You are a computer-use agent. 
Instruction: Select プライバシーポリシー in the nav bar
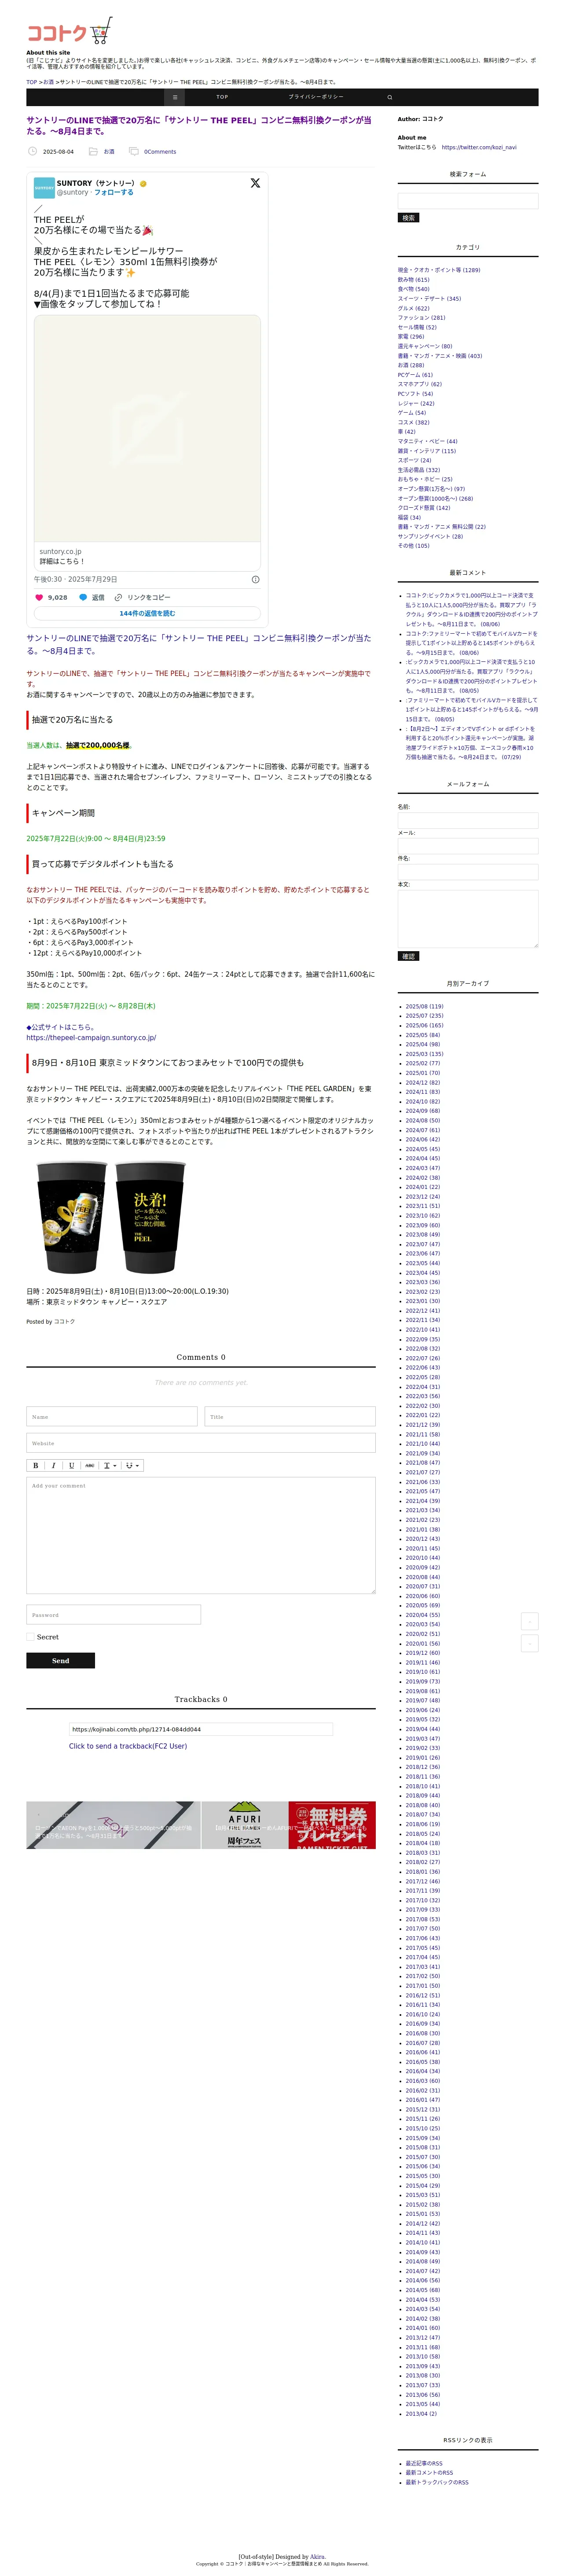coord(316,97)
